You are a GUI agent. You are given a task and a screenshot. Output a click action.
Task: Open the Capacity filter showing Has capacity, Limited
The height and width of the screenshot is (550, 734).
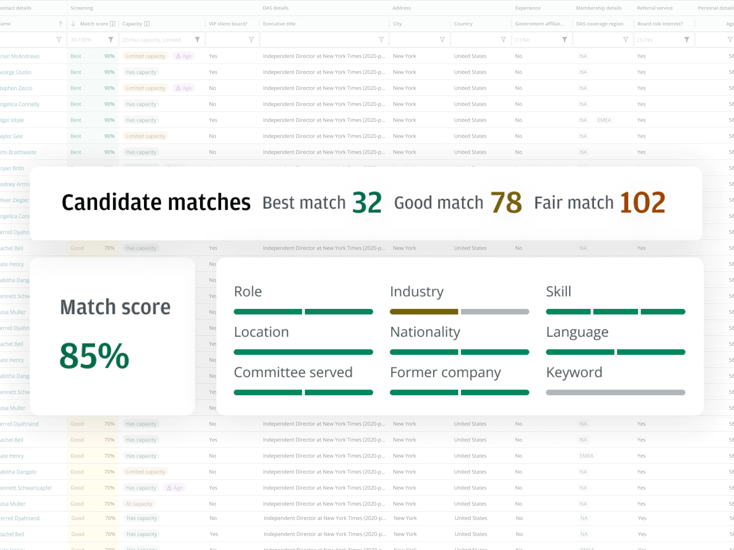click(x=162, y=40)
